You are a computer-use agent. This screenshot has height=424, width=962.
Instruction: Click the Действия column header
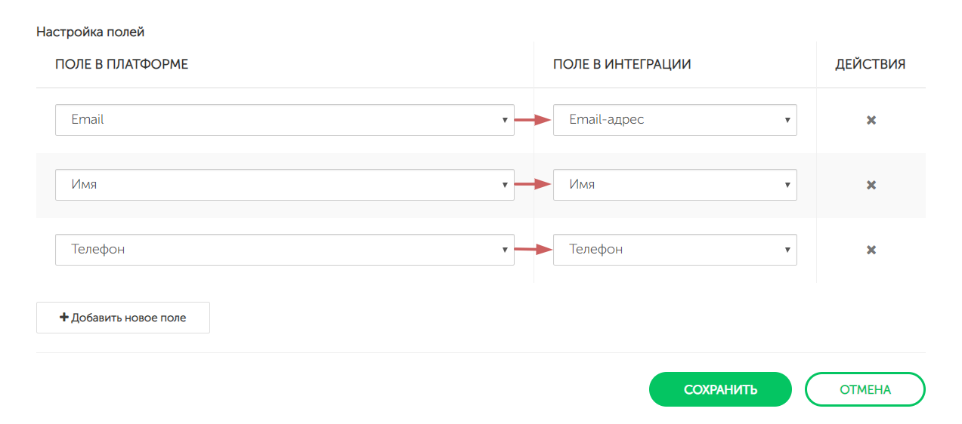[x=870, y=65]
